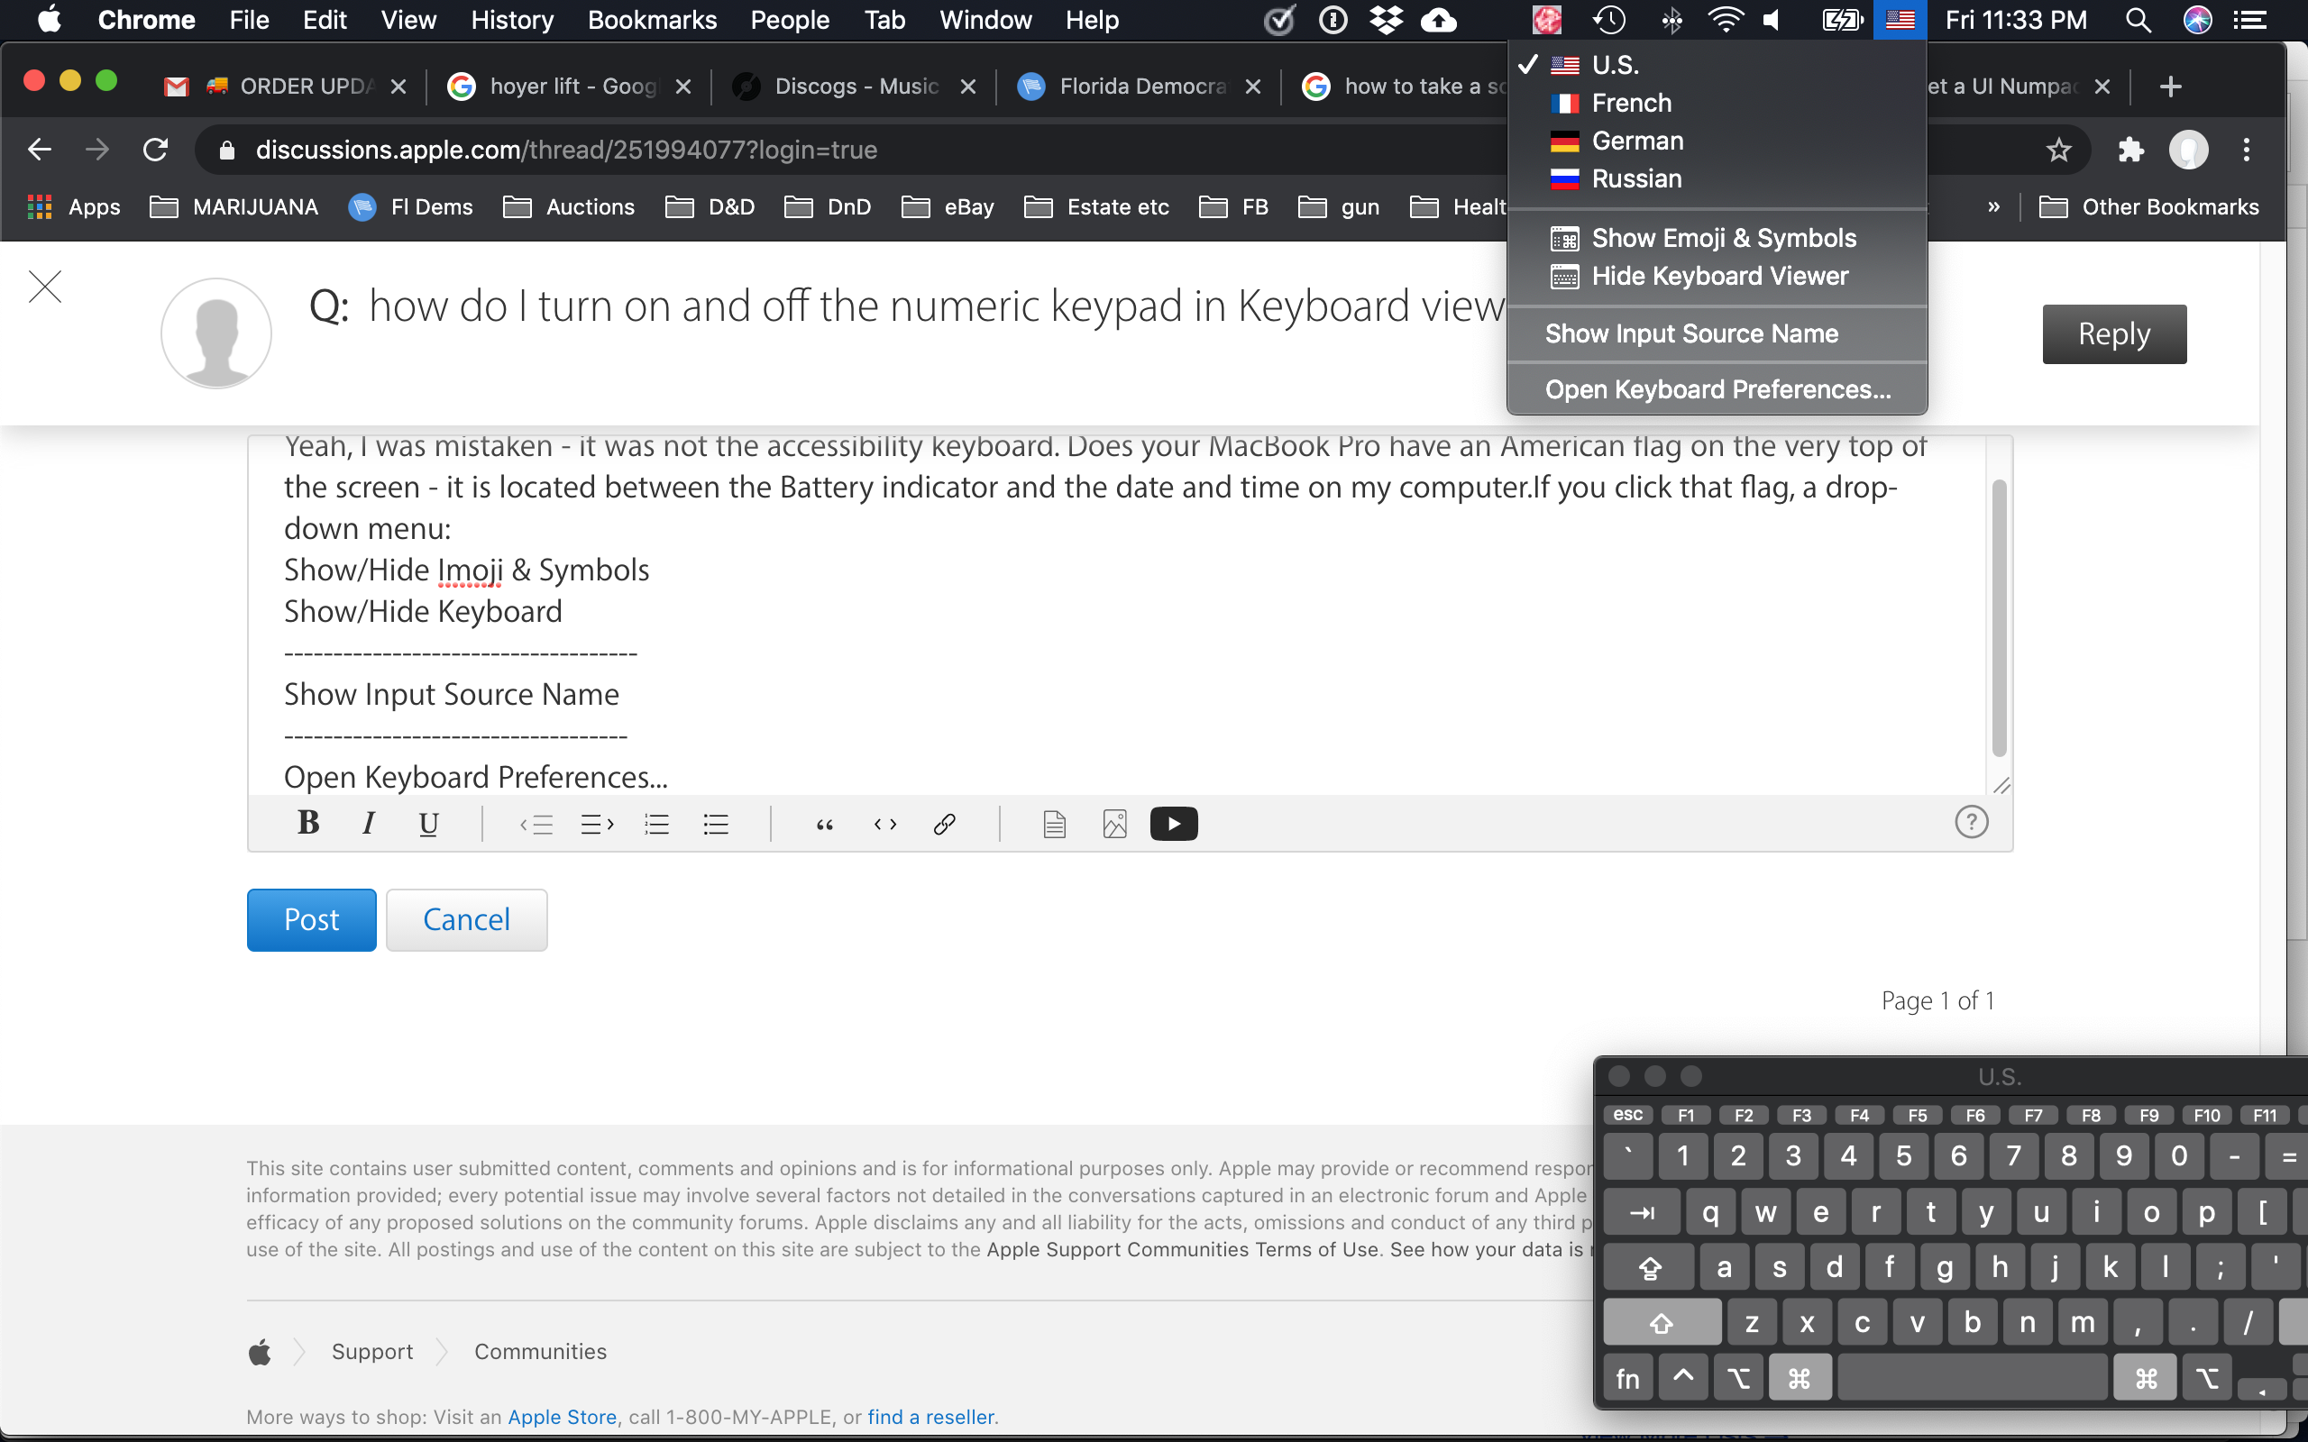2308x1442 pixels.
Task: Insert a code snippet in the editor
Action: [x=884, y=824]
